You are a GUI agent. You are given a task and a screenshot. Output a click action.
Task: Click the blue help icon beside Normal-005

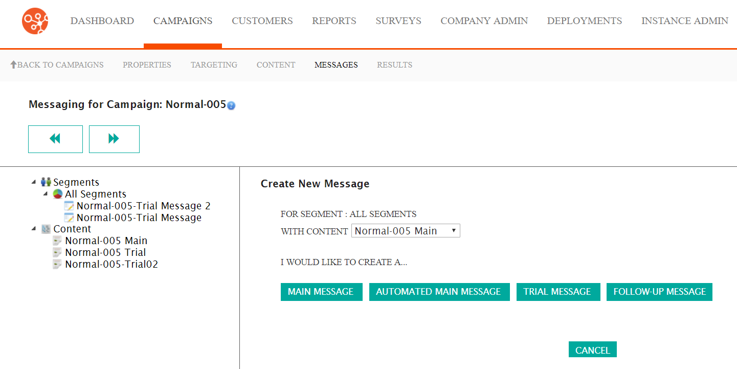pos(231,106)
